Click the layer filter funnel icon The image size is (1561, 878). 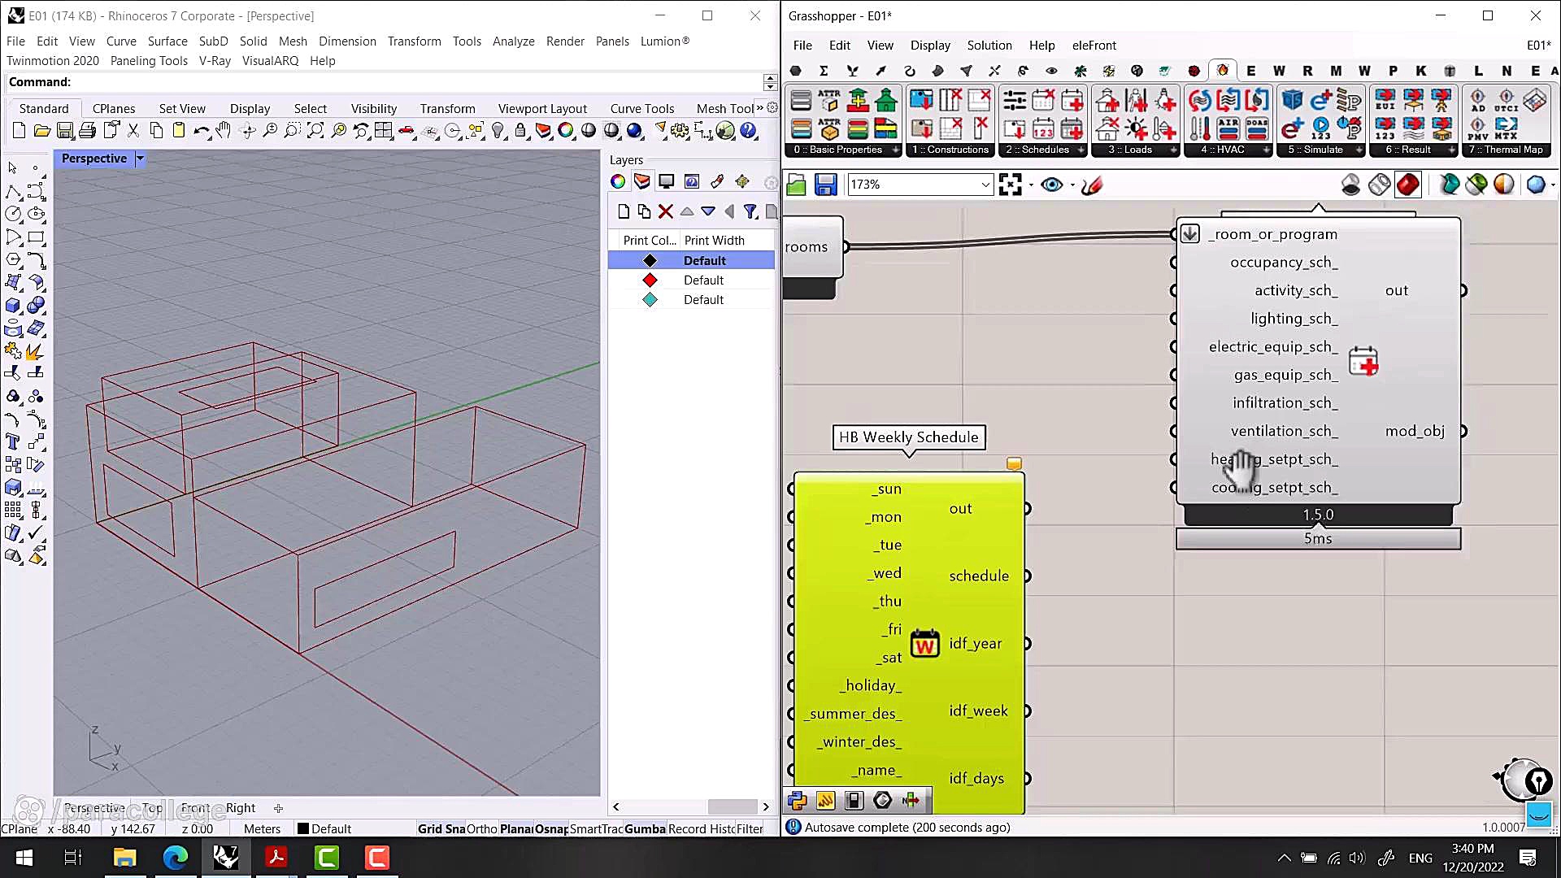coord(750,212)
